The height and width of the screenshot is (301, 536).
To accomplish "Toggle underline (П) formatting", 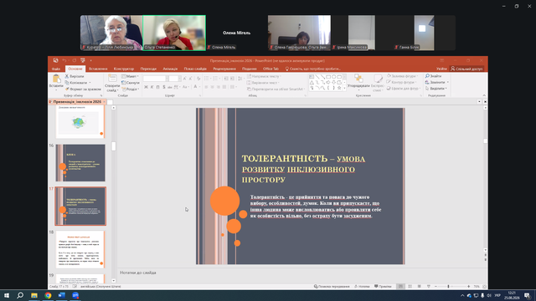I will pyautogui.click(x=158, y=87).
